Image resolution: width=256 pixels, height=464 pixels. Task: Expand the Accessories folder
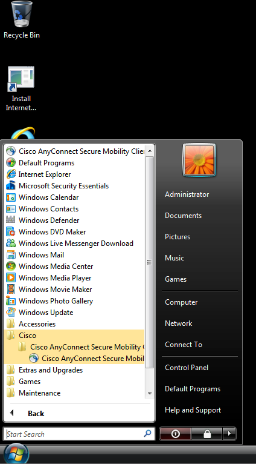75,323
